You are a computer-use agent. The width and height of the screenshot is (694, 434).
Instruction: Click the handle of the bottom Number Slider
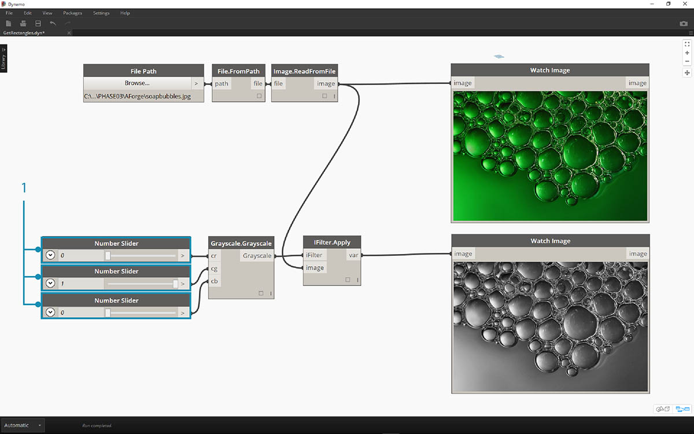coord(108,312)
